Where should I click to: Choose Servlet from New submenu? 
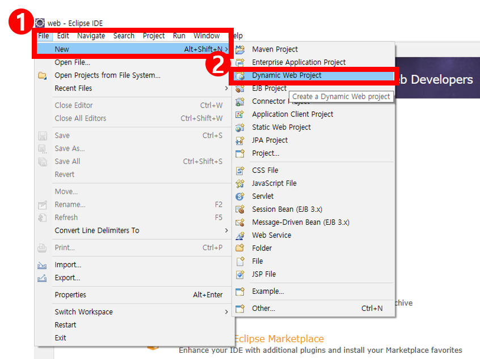click(x=313, y=196)
